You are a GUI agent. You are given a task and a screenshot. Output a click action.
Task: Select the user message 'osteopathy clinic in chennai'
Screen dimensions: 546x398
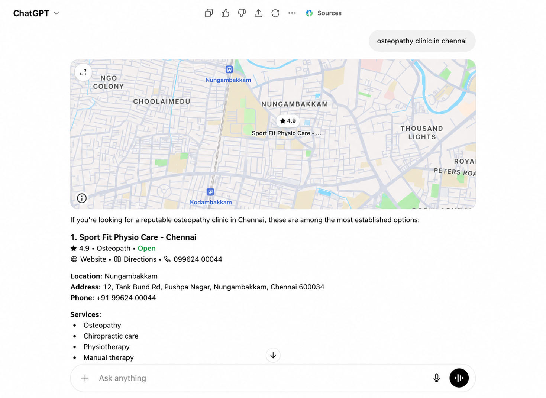click(x=422, y=41)
